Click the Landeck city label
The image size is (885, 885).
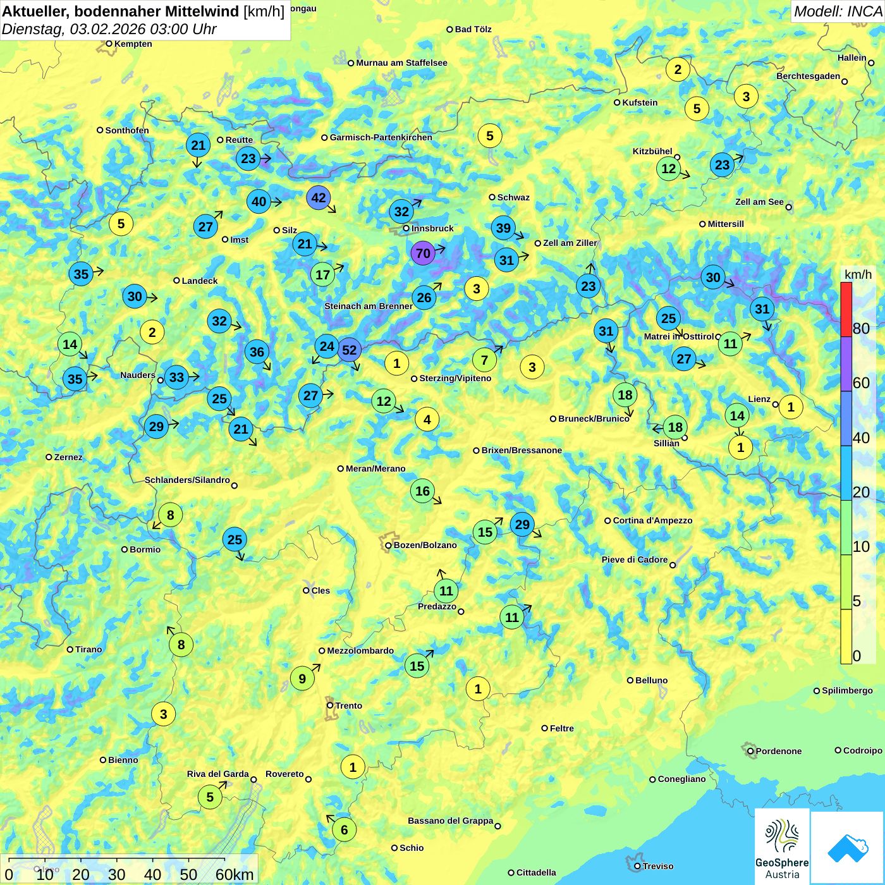(200, 281)
